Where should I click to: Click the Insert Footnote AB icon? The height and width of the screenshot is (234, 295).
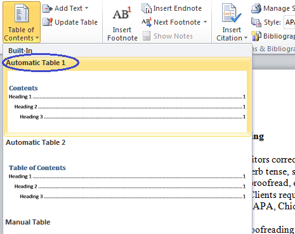click(122, 14)
